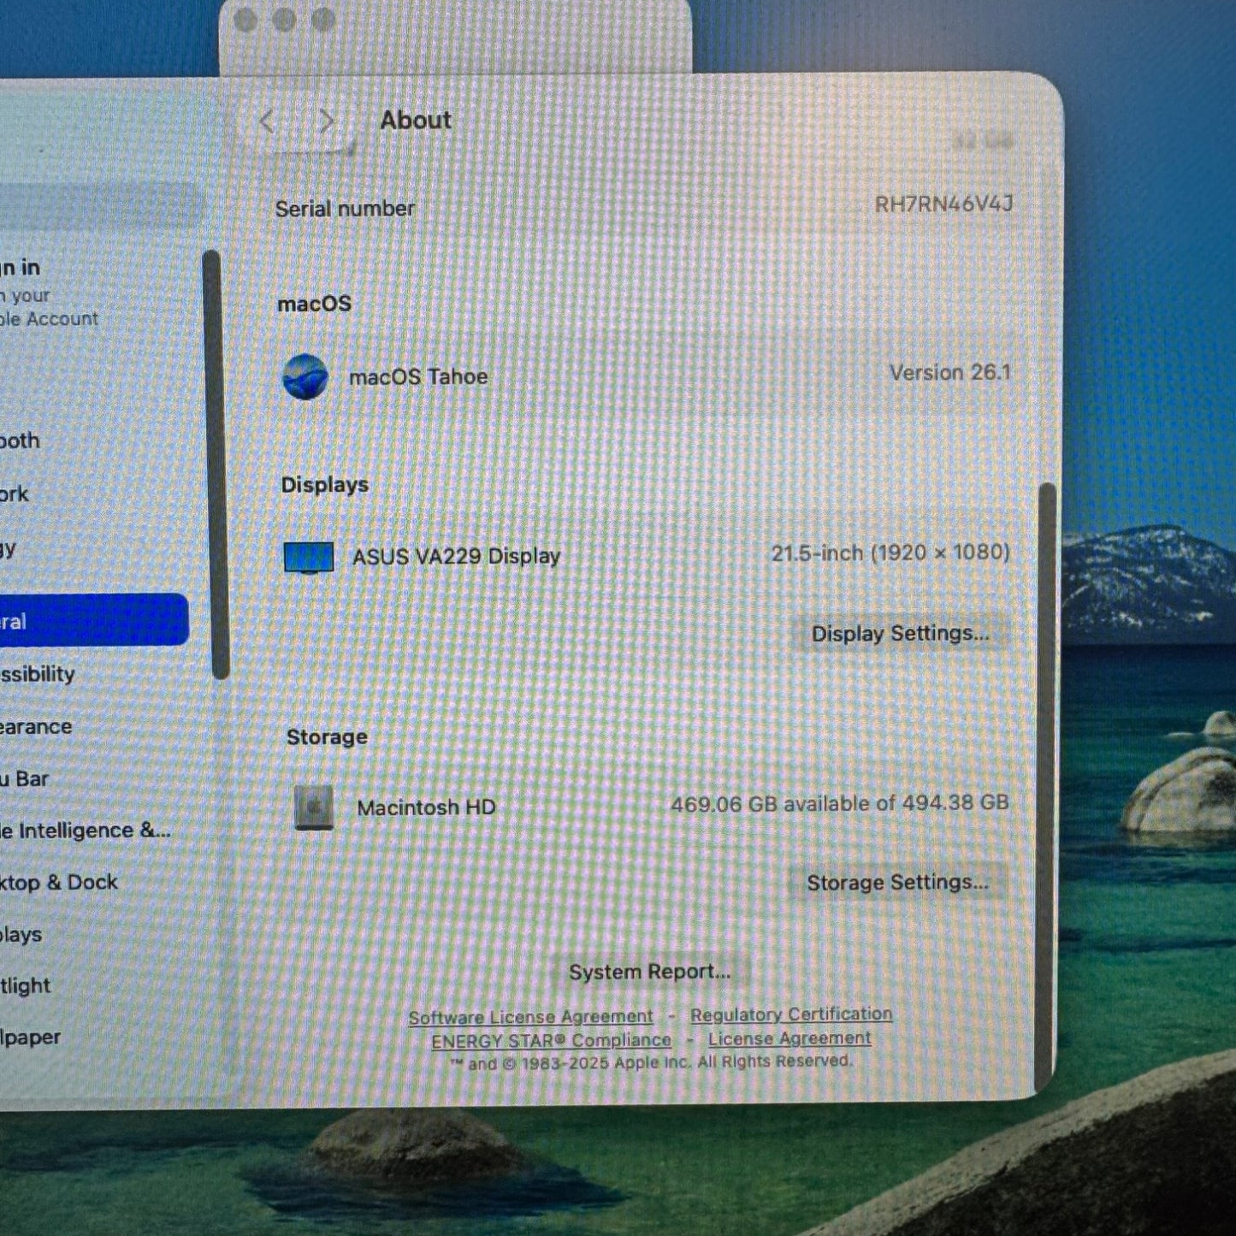The width and height of the screenshot is (1236, 1236).
Task: Click the macOS Tahoe logo icon
Action: [x=305, y=376]
